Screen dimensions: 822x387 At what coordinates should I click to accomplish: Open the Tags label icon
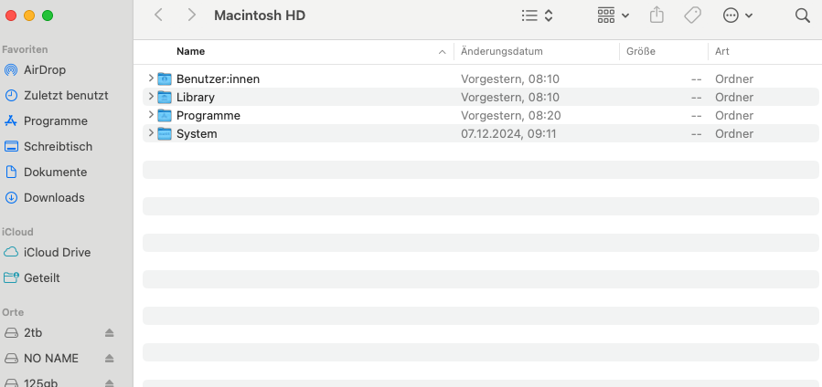click(692, 16)
